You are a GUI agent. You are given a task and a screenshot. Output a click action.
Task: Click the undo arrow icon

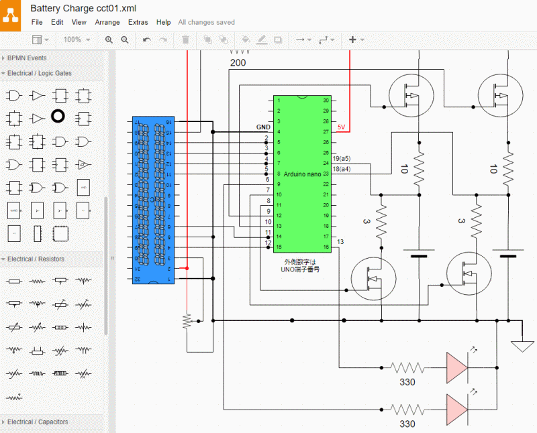[x=147, y=40]
